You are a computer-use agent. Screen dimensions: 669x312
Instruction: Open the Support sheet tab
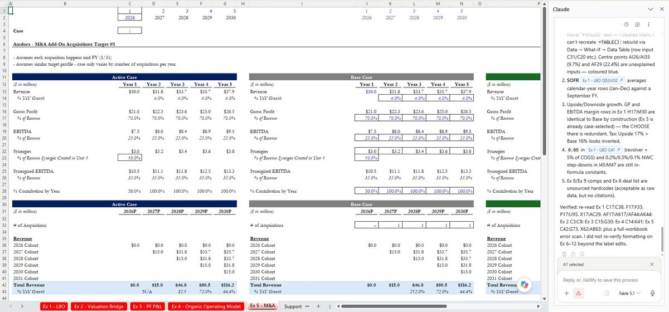pyautogui.click(x=293, y=306)
